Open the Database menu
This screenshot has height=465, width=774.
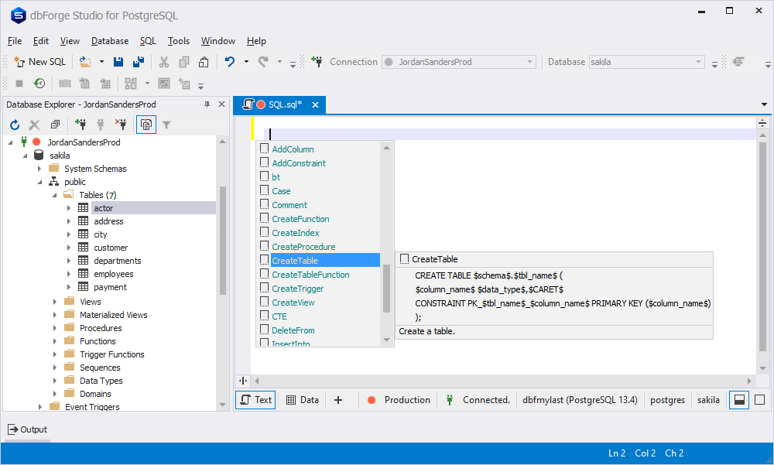coord(110,41)
